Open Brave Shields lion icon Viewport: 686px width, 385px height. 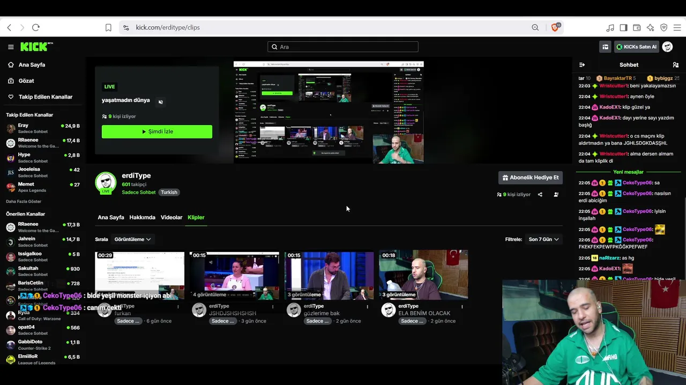pos(555,27)
